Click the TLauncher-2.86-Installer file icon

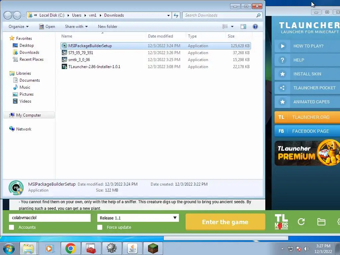coord(64,66)
